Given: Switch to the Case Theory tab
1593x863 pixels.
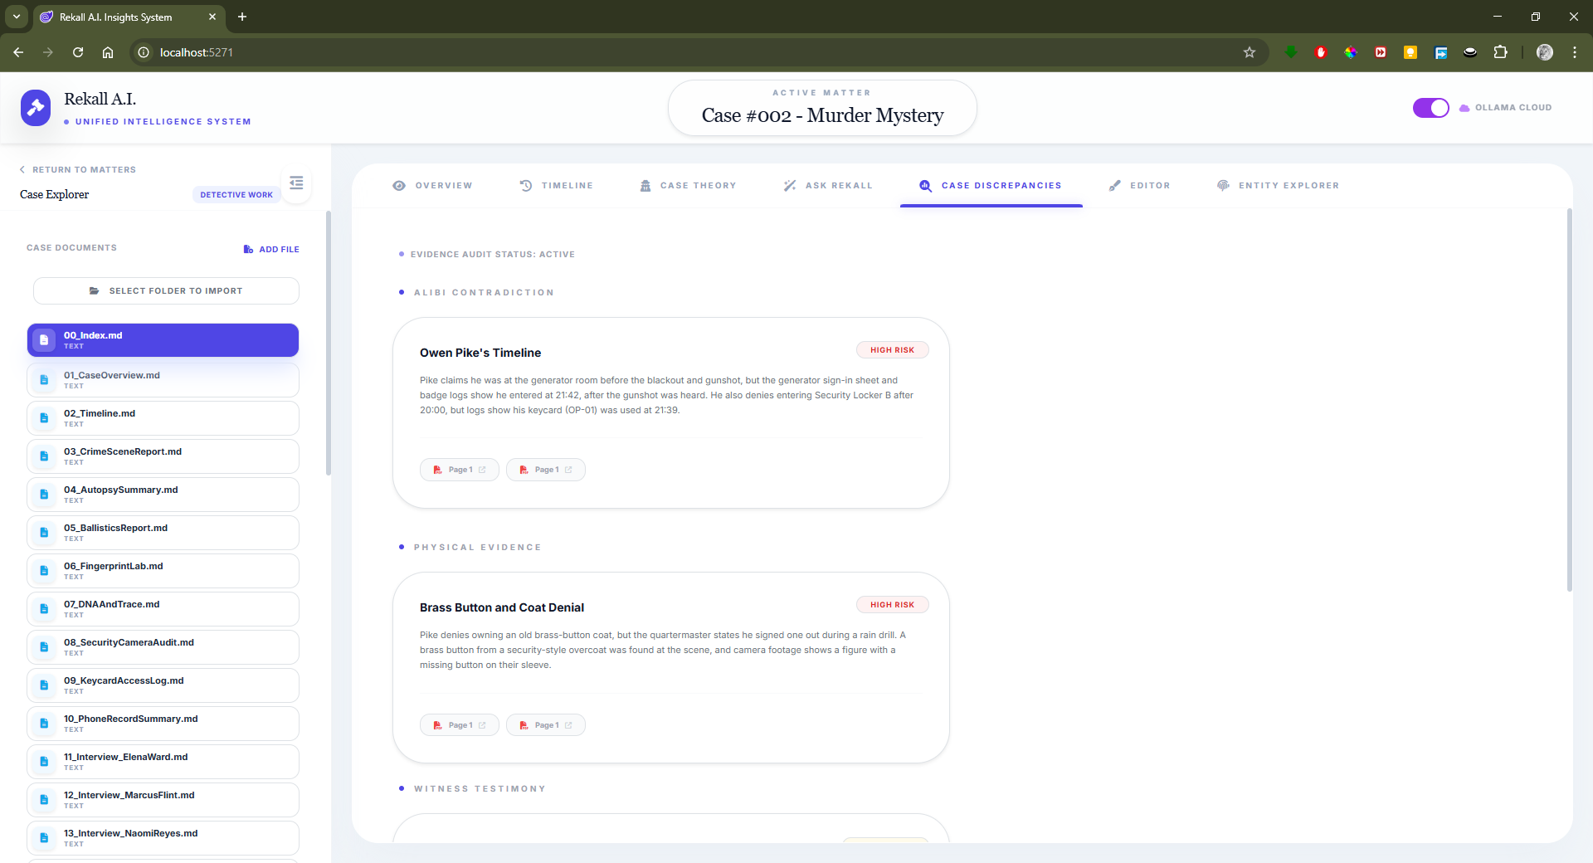Looking at the screenshot, I should [688, 186].
